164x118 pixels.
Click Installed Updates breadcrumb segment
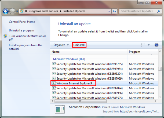[74, 11]
